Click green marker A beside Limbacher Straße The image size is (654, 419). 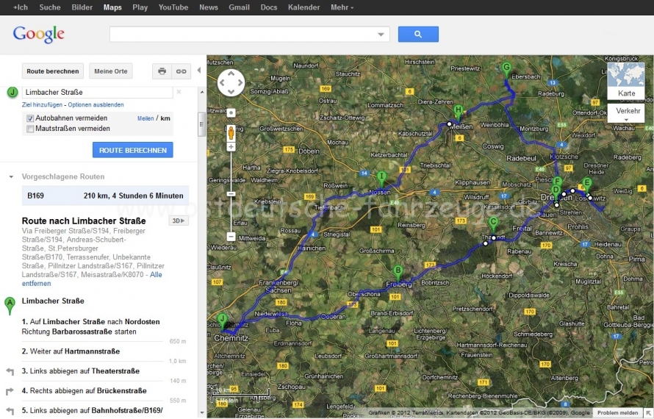tap(10, 306)
